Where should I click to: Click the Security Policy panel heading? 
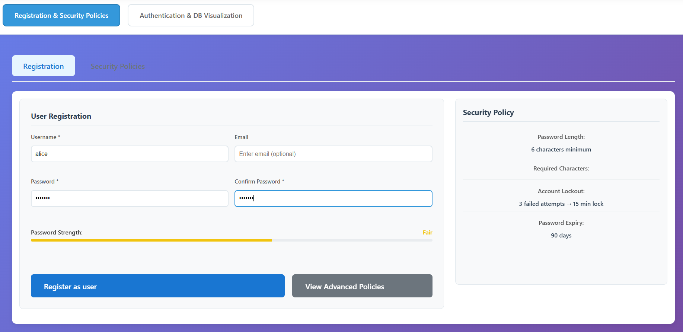tap(488, 112)
